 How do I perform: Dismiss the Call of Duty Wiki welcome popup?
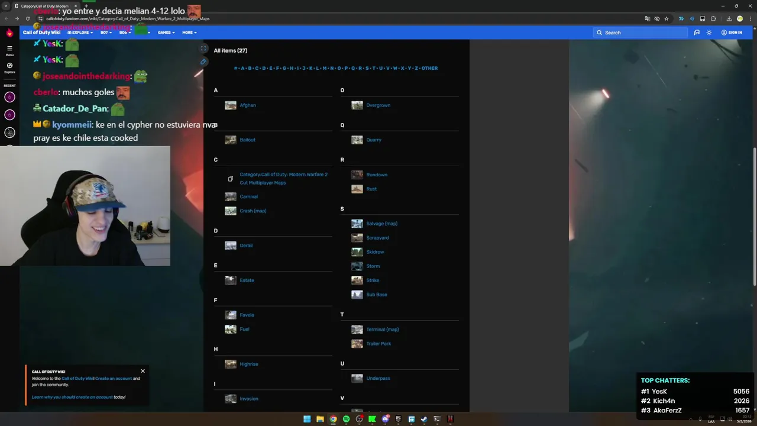pos(143,371)
